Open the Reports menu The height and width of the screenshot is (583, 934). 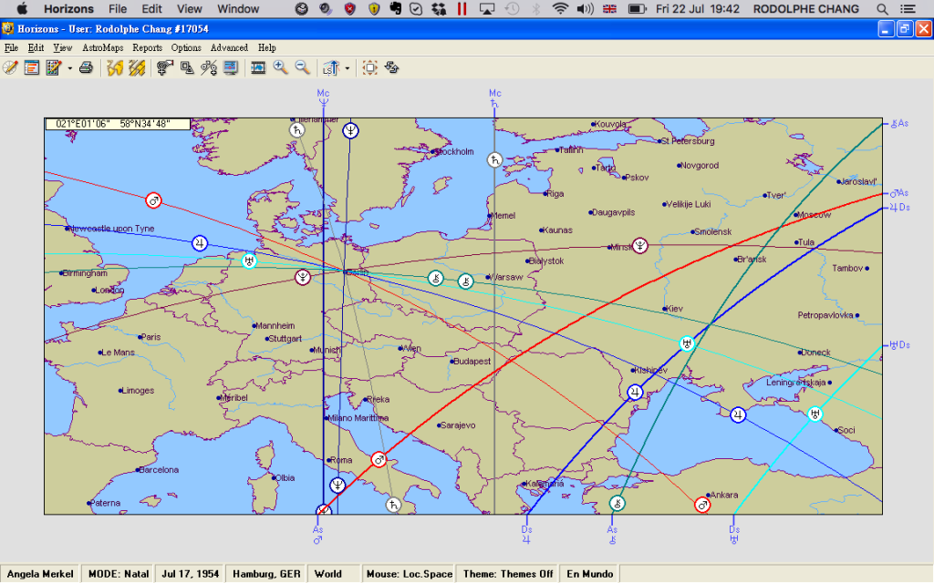(x=147, y=47)
